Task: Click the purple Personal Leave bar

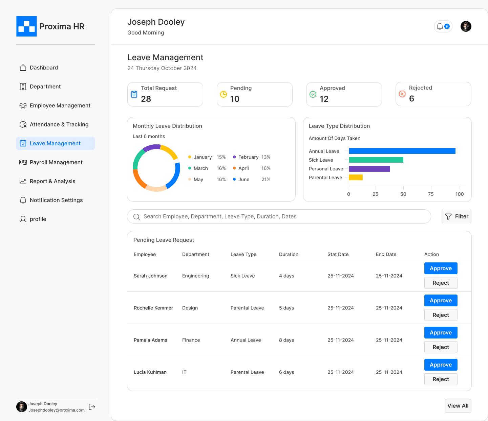Action: tap(369, 169)
